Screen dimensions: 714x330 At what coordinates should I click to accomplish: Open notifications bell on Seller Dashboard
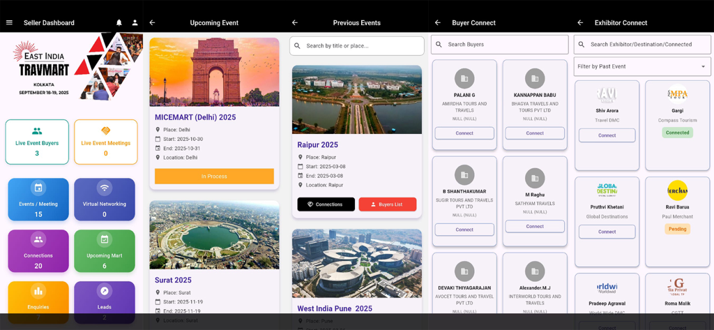[x=119, y=23]
